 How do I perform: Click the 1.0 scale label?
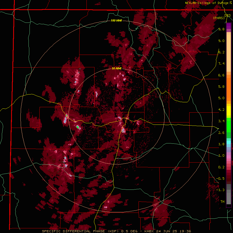point(221,156)
